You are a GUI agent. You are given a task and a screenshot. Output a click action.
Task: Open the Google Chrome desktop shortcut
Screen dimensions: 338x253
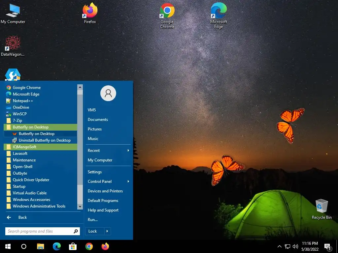point(167,15)
